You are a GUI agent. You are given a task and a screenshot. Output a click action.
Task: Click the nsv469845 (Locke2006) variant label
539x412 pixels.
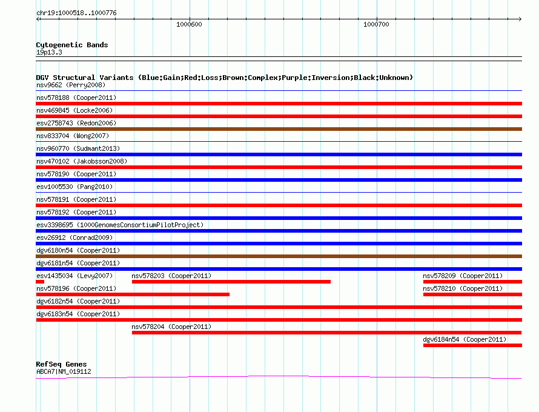(74, 110)
